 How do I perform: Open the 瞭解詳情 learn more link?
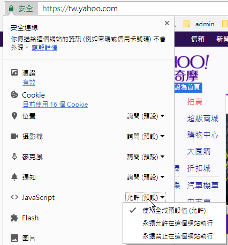coord(44,48)
